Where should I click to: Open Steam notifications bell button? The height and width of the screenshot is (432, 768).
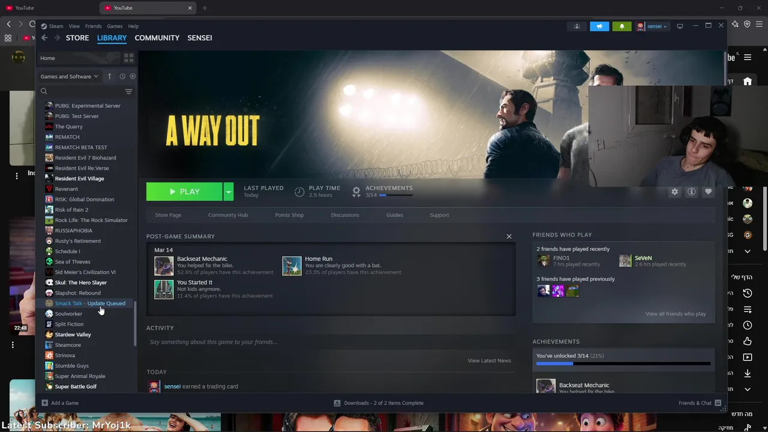click(622, 26)
